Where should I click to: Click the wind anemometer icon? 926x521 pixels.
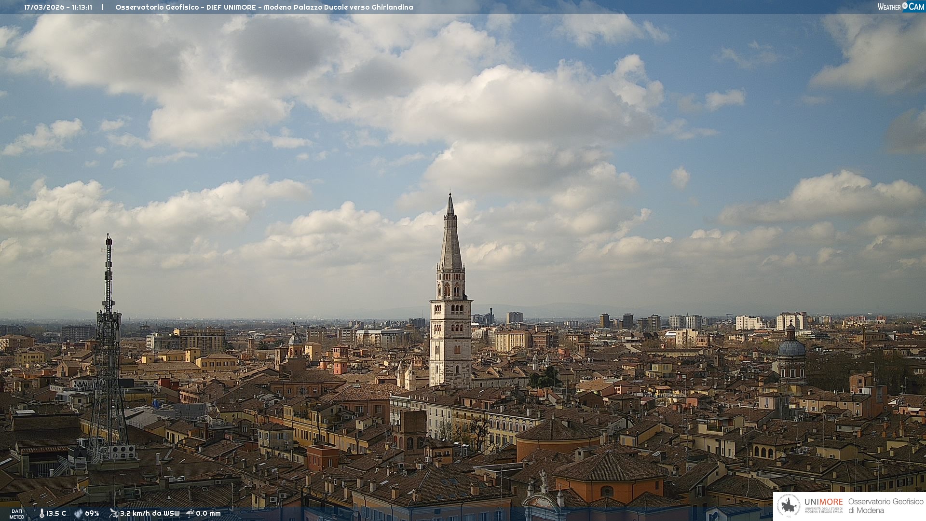(x=113, y=513)
